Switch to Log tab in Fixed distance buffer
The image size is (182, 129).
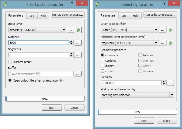[x=32, y=16]
